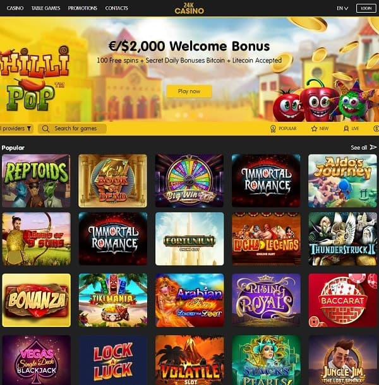
Task: Select the Popular category ribbon icon
Action: coord(273,129)
